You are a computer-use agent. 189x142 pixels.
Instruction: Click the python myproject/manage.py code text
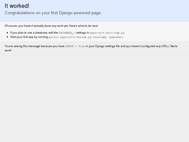70,37
